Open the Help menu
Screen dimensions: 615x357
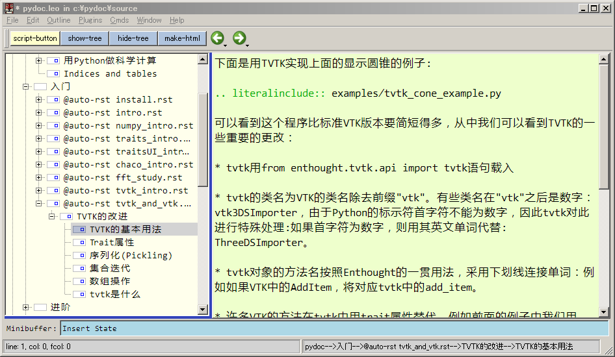[x=177, y=20]
